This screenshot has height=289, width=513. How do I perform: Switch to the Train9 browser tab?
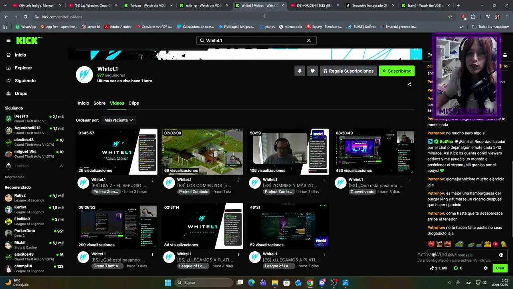click(425, 6)
